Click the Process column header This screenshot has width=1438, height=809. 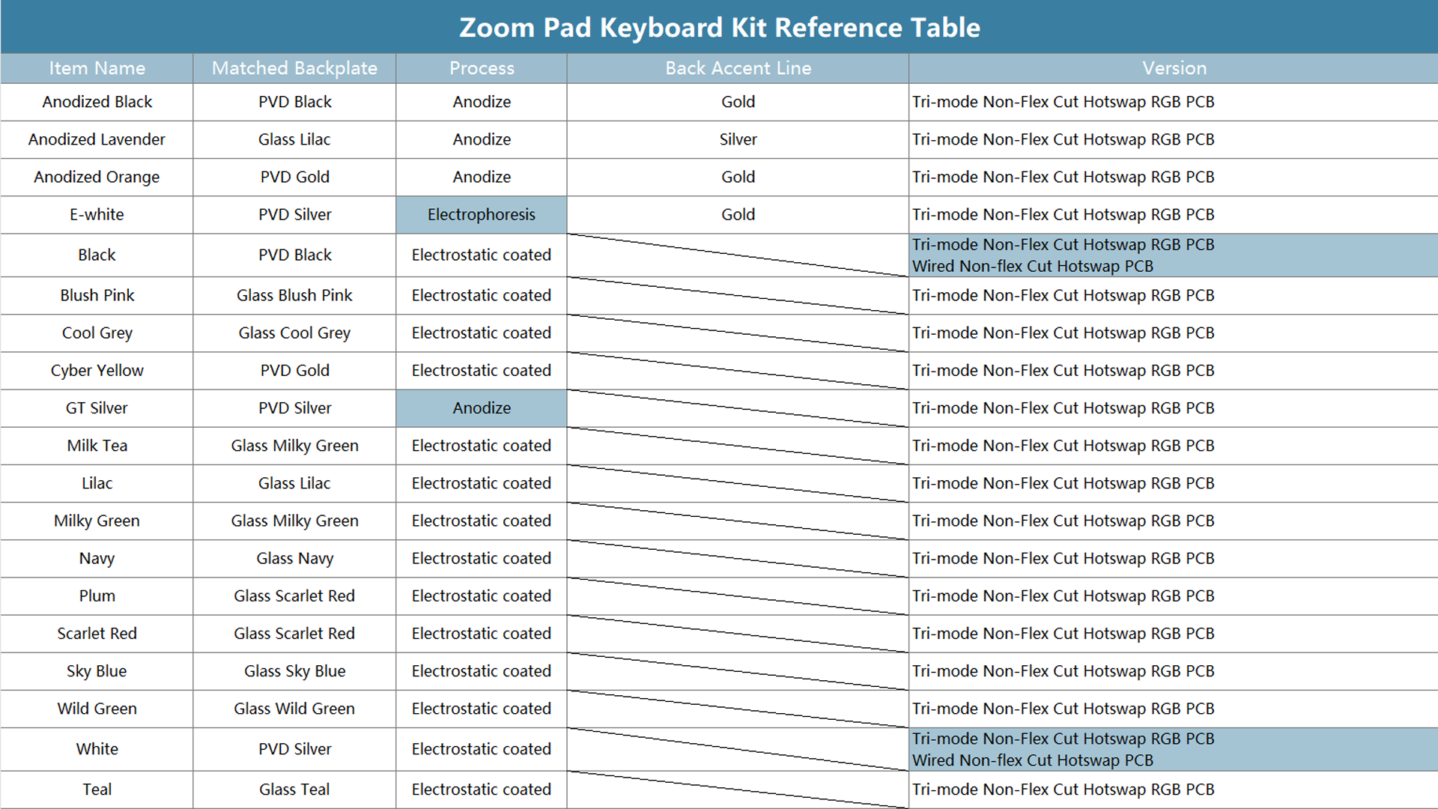[482, 68]
